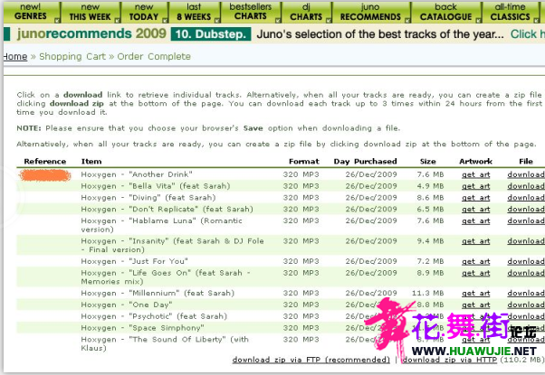Screen dimensions: 545x375
Task: Get art for Just For You
Action: pyautogui.click(x=476, y=261)
